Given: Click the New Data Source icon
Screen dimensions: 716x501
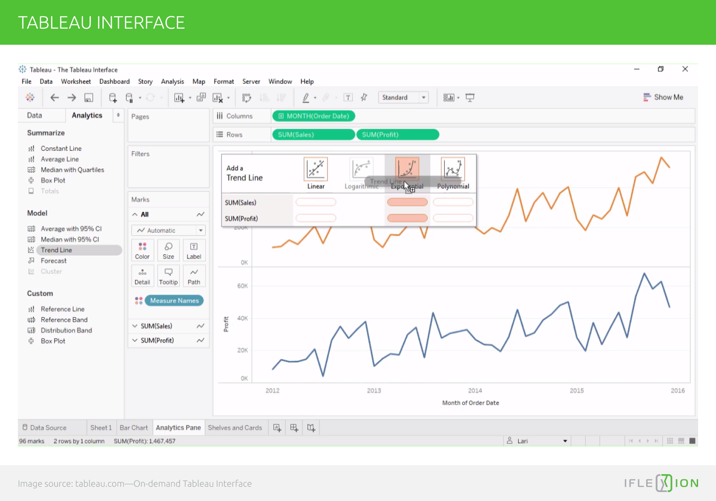Looking at the screenshot, I should pos(113,98).
